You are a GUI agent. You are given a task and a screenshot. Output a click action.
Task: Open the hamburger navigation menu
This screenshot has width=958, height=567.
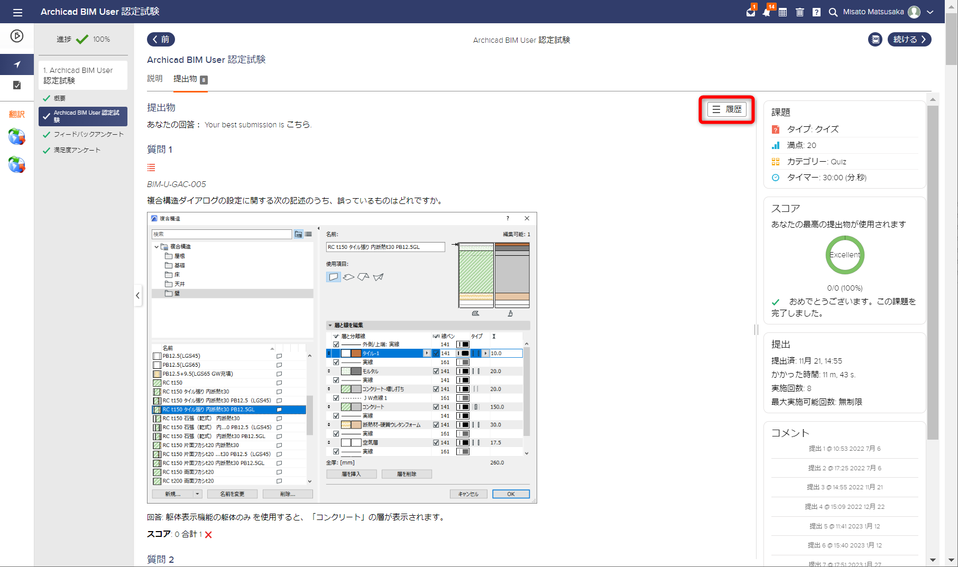(17, 12)
